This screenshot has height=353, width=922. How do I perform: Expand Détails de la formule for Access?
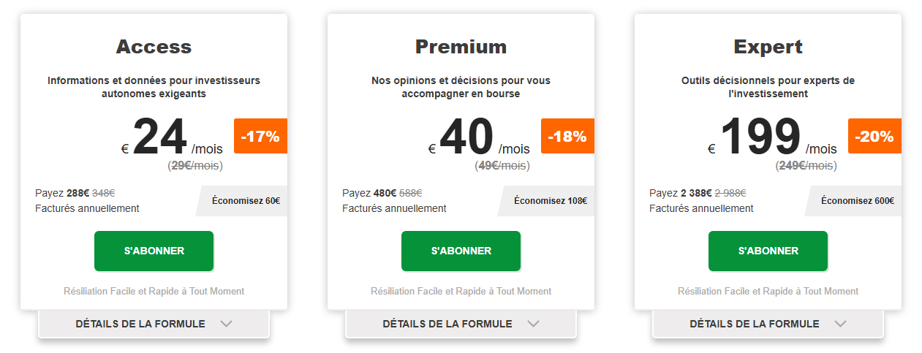click(140, 324)
